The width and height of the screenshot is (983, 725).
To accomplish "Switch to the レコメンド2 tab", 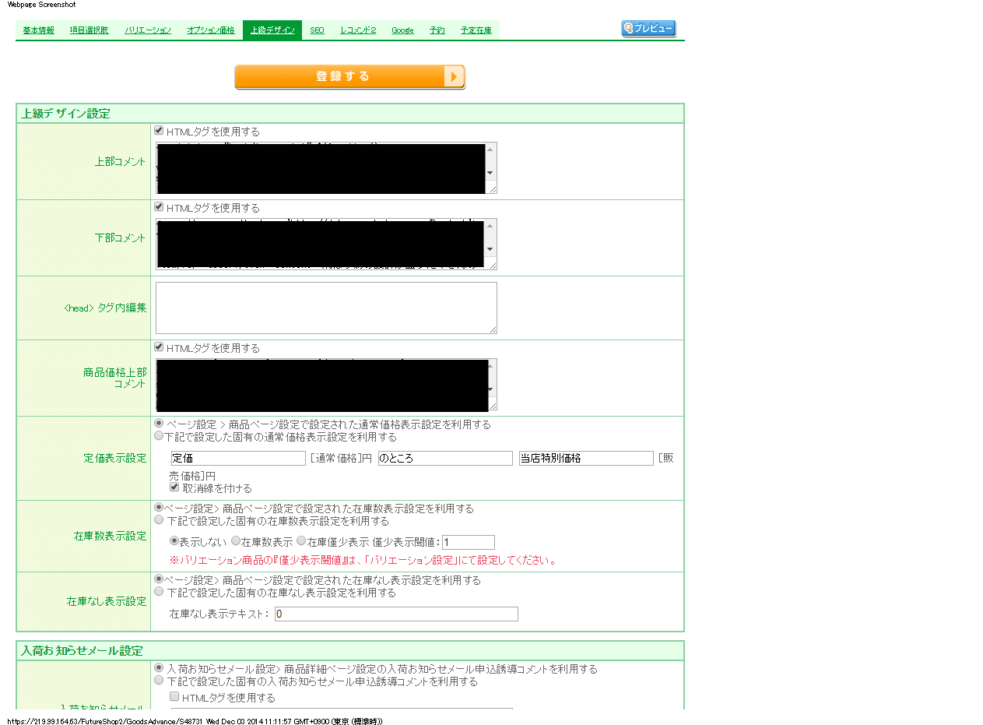I will (358, 30).
